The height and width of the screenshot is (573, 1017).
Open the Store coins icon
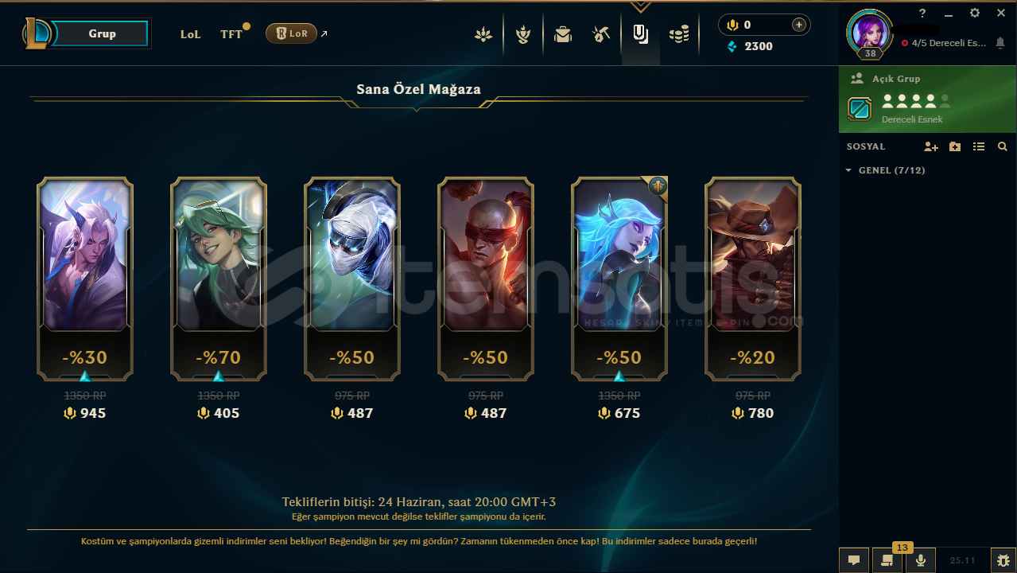click(679, 35)
